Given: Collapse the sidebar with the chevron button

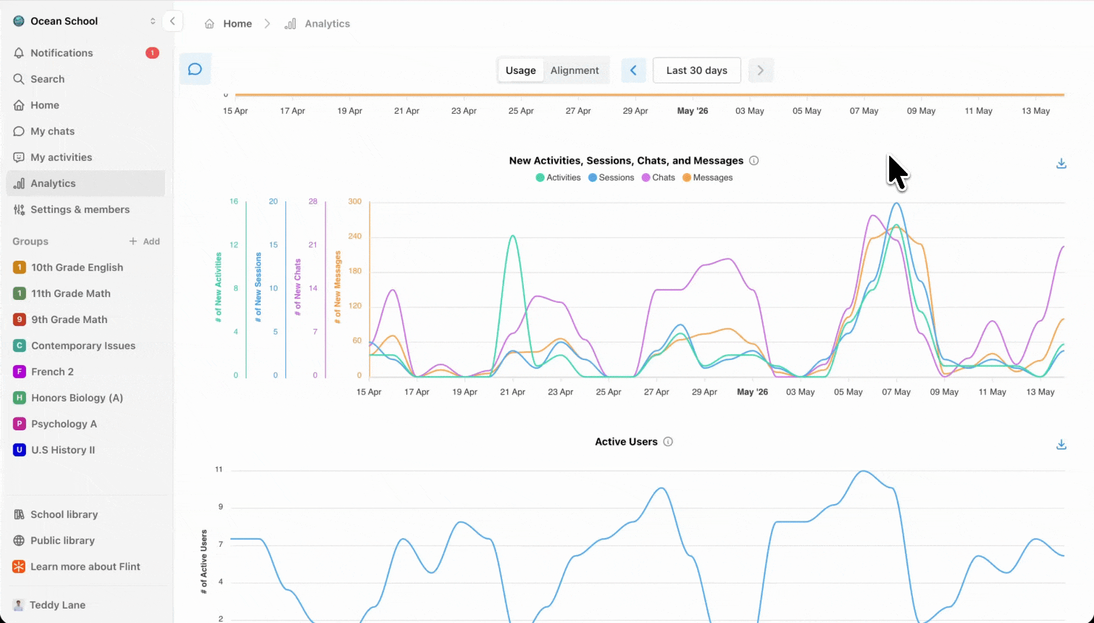Looking at the screenshot, I should click(x=173, y=21).
